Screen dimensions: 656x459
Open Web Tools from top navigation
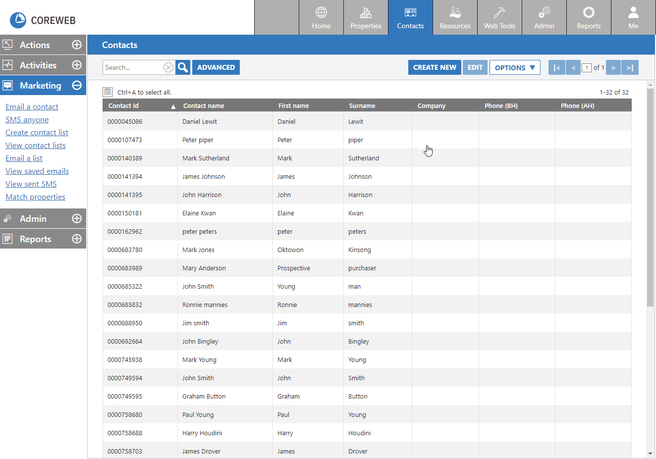[x=499, y=18]
